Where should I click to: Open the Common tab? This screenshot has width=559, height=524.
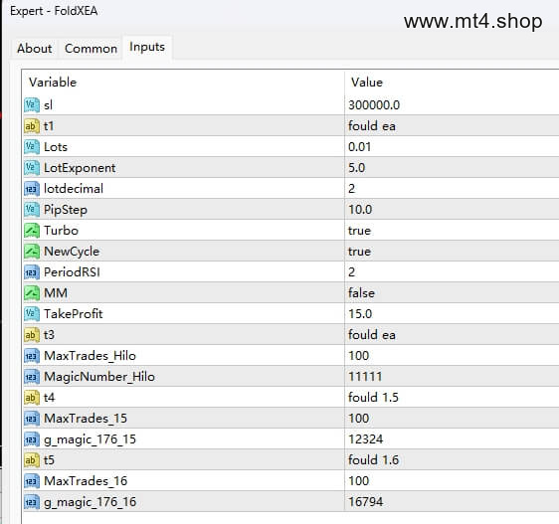91,49
